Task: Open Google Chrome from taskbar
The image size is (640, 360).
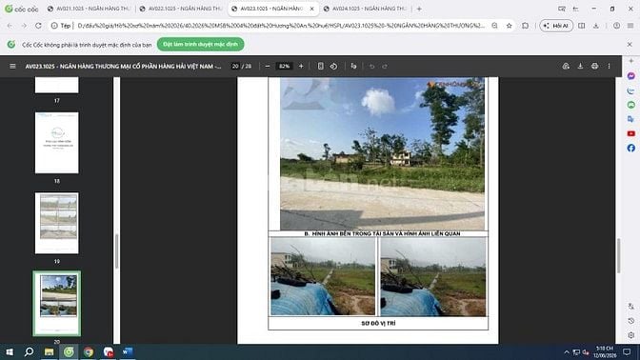Action: (x=89, y=351)
